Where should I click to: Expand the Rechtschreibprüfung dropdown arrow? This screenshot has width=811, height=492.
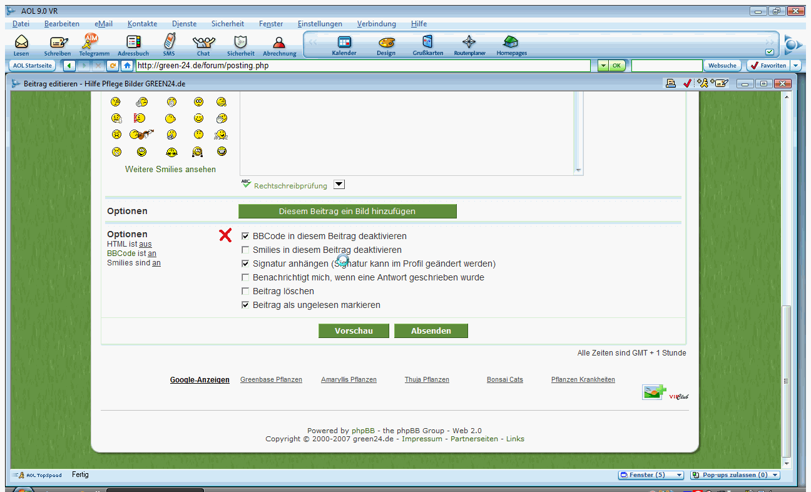(339, 185)
